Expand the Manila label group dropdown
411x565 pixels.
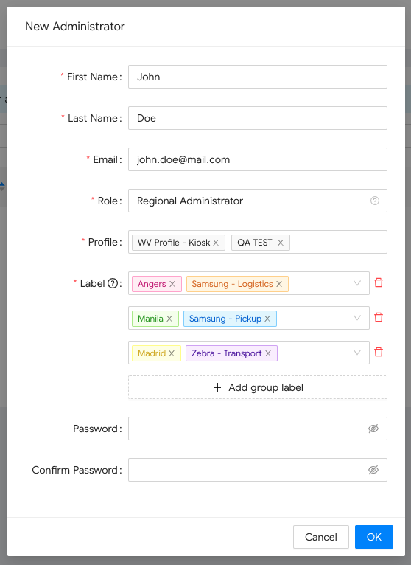(357, 318)
